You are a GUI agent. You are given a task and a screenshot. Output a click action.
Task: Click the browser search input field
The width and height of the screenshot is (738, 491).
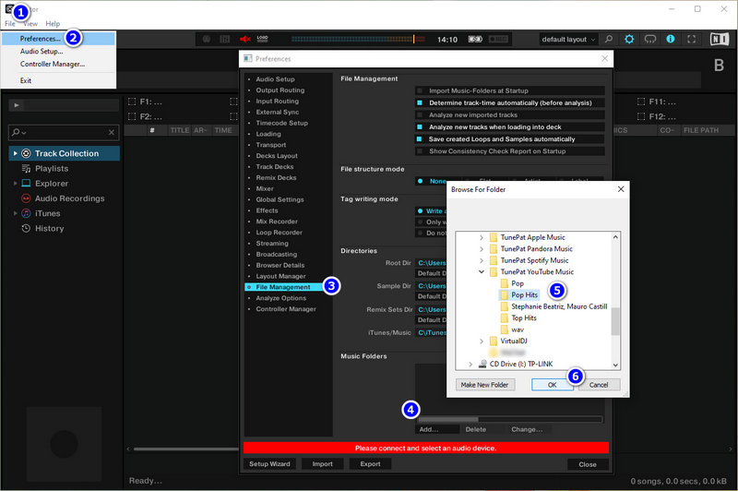(x=64, y=132)
